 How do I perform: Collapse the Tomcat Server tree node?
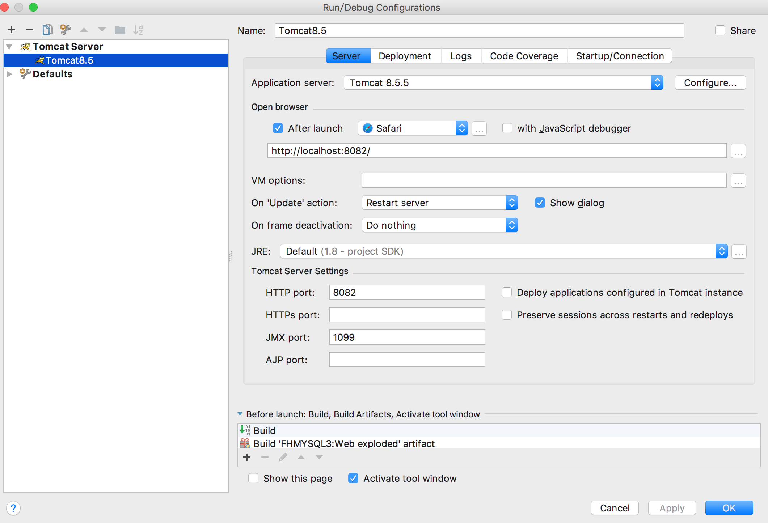click(x=9, y=47)
